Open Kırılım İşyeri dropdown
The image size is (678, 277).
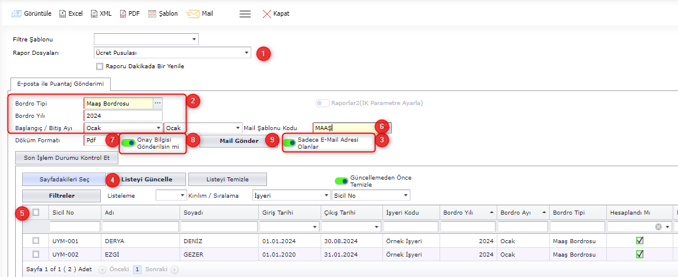(326, 195)
